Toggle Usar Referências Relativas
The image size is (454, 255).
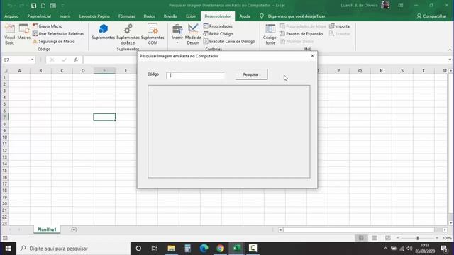click(x=58, y=34)
